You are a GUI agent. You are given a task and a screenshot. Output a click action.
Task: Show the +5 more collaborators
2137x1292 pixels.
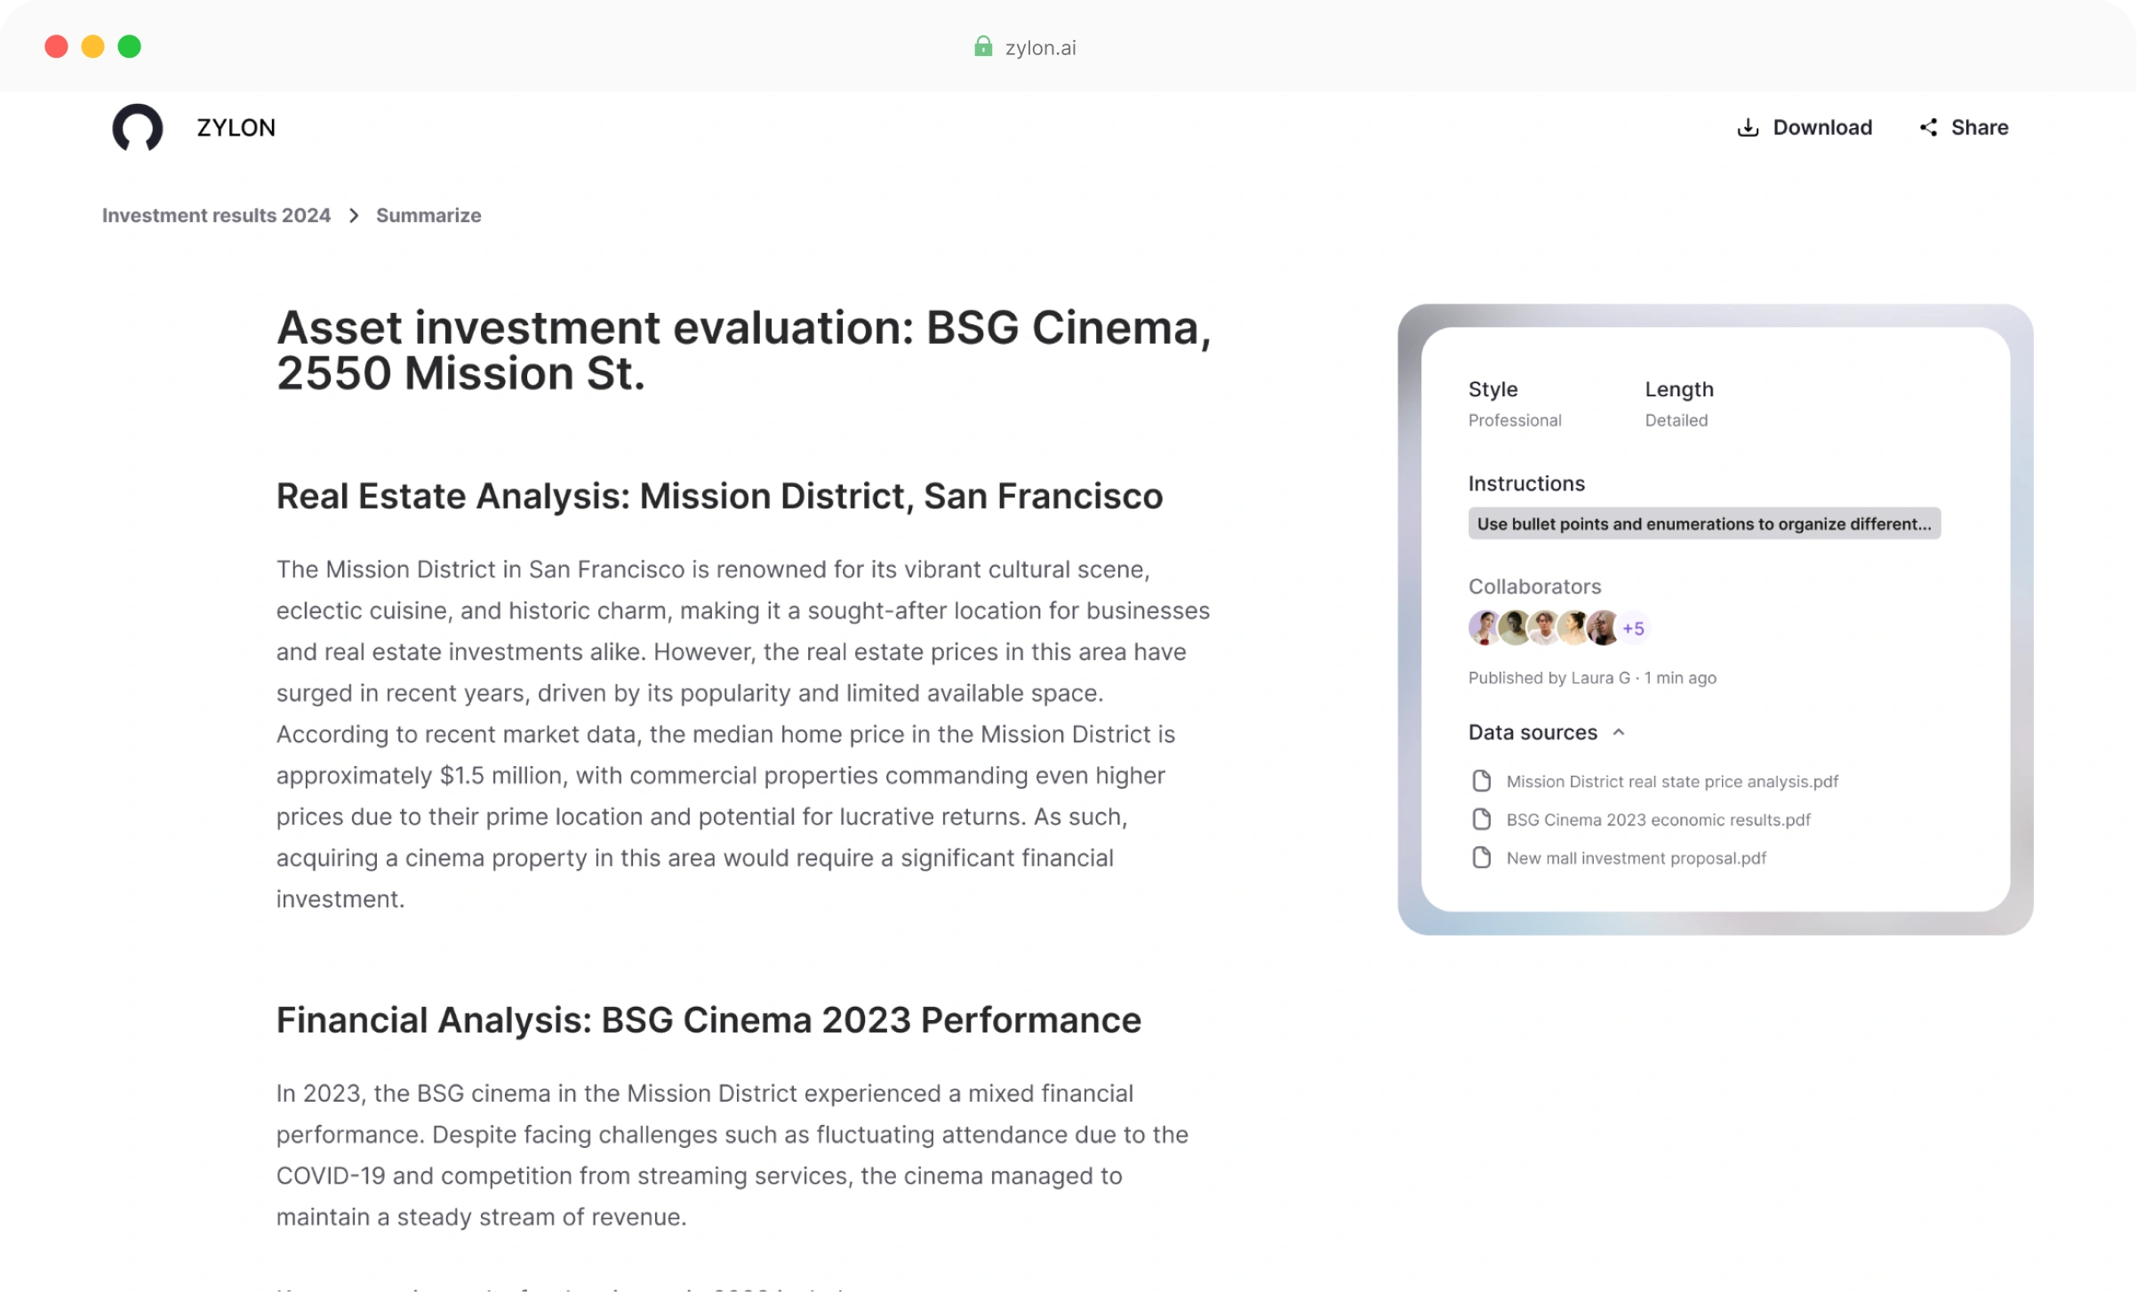(x=1633, y=628)
